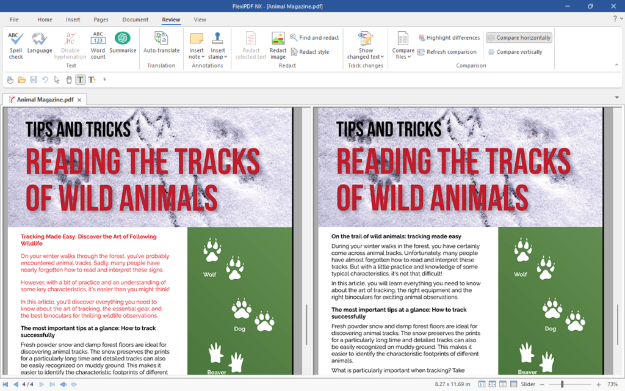Toggle Compare horizontally mode
Screen dimensions: 625x391
point(519,38)
